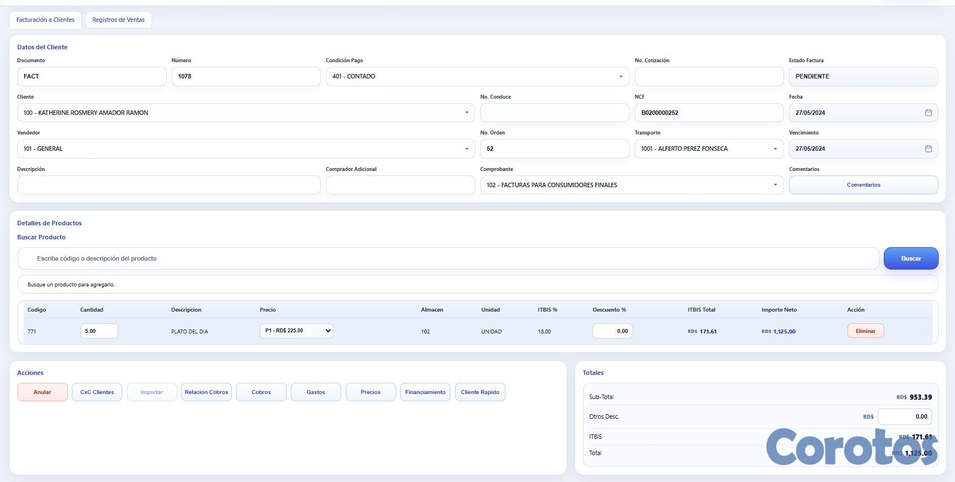The image size is (955, 482).
Task: Click the Anular invoice button
Action: [x=43, y=392]
